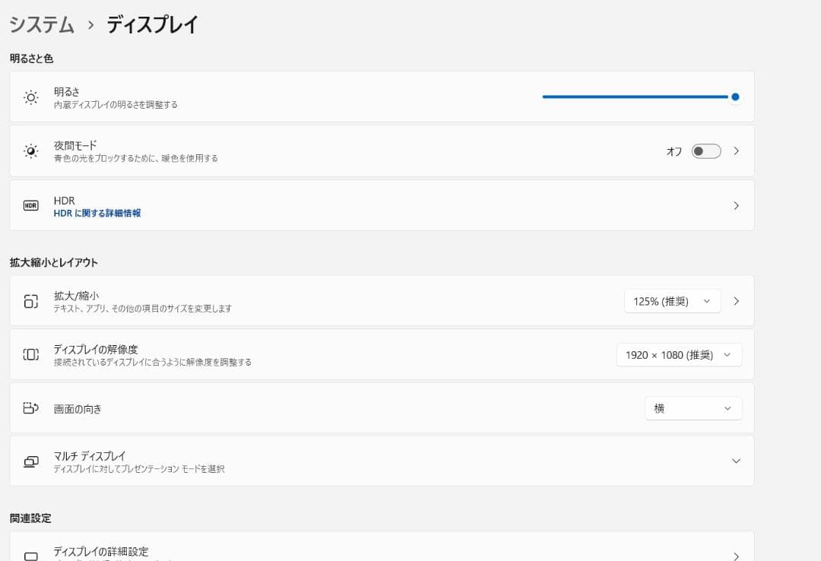Viewport: 821px width, 561px height.
Task: Click the 夜間モード row chevron
Action: [x=735, y=151]
